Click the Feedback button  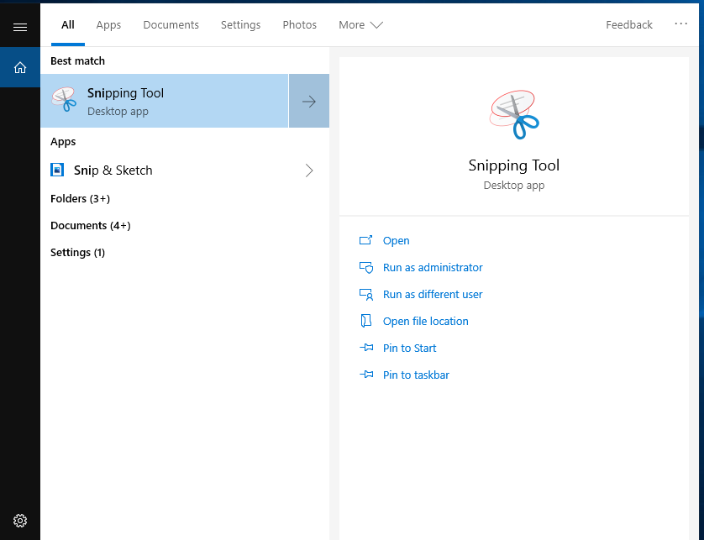[629, 24]
